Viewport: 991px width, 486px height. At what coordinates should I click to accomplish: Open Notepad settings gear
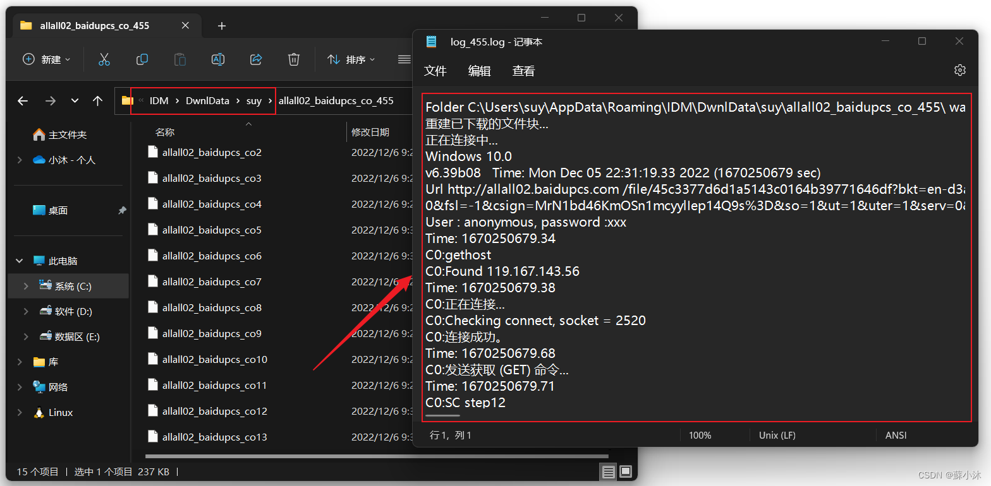point(959,70)
